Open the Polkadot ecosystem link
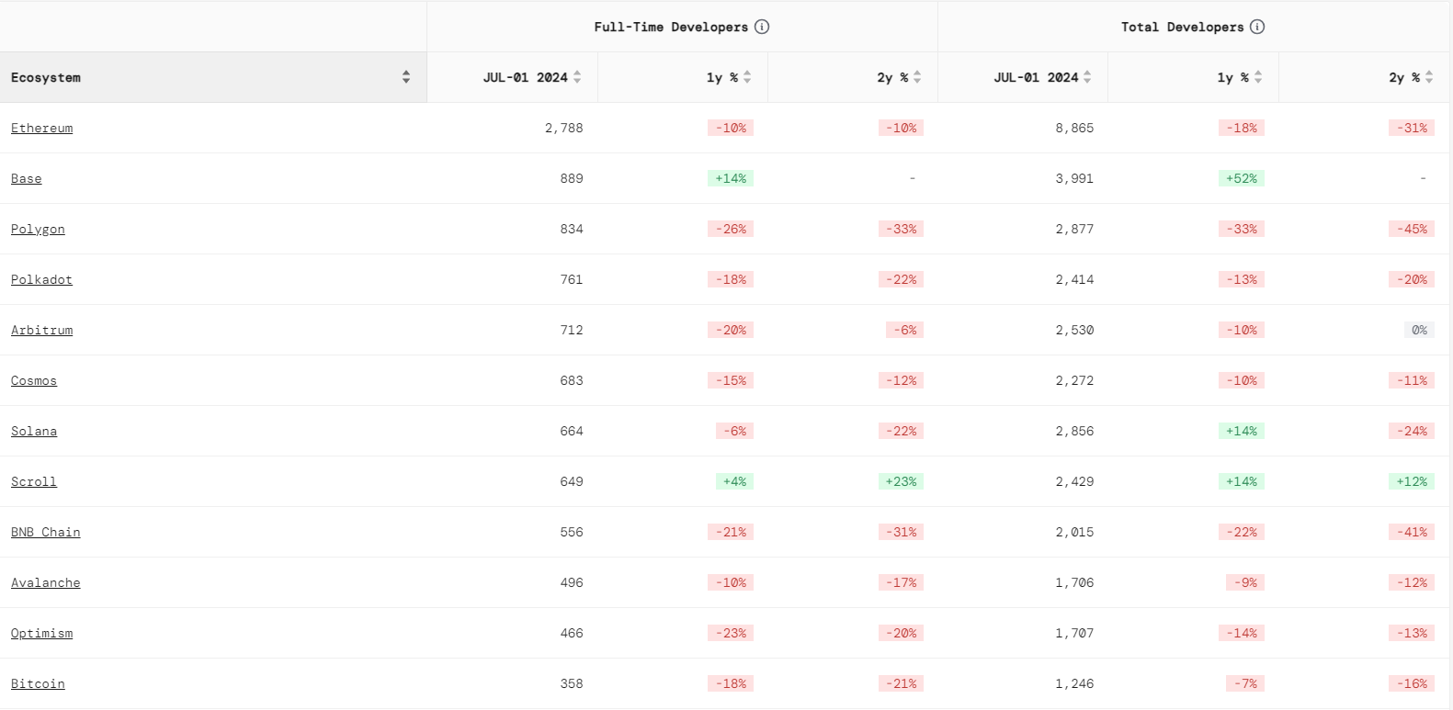This screenshot has height=710, width=1453. coord(41,279)
